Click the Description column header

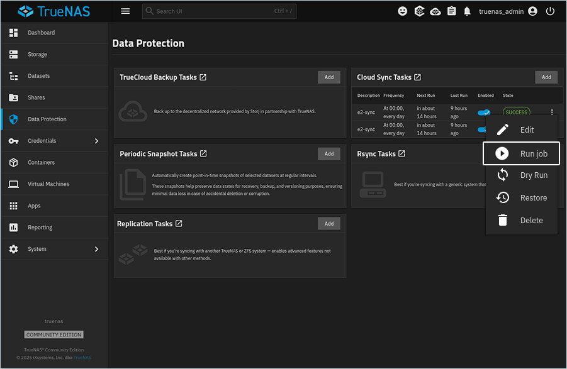(369, 96)
